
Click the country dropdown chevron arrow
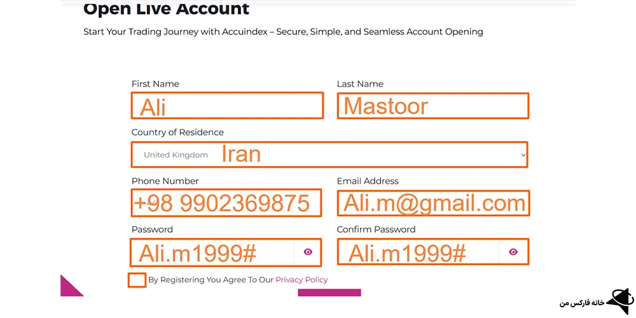[523, 155]
